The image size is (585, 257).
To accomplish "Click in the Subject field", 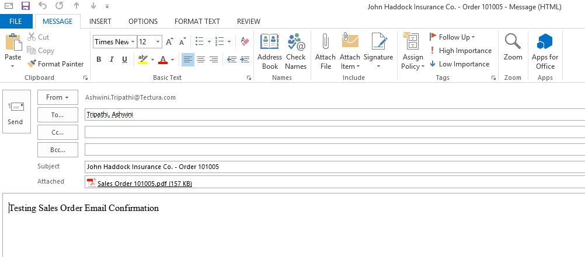I will 333,167.
